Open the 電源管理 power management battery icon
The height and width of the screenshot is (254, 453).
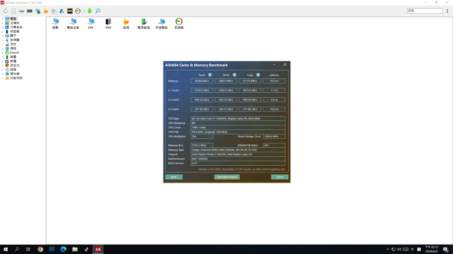[143, 24]
